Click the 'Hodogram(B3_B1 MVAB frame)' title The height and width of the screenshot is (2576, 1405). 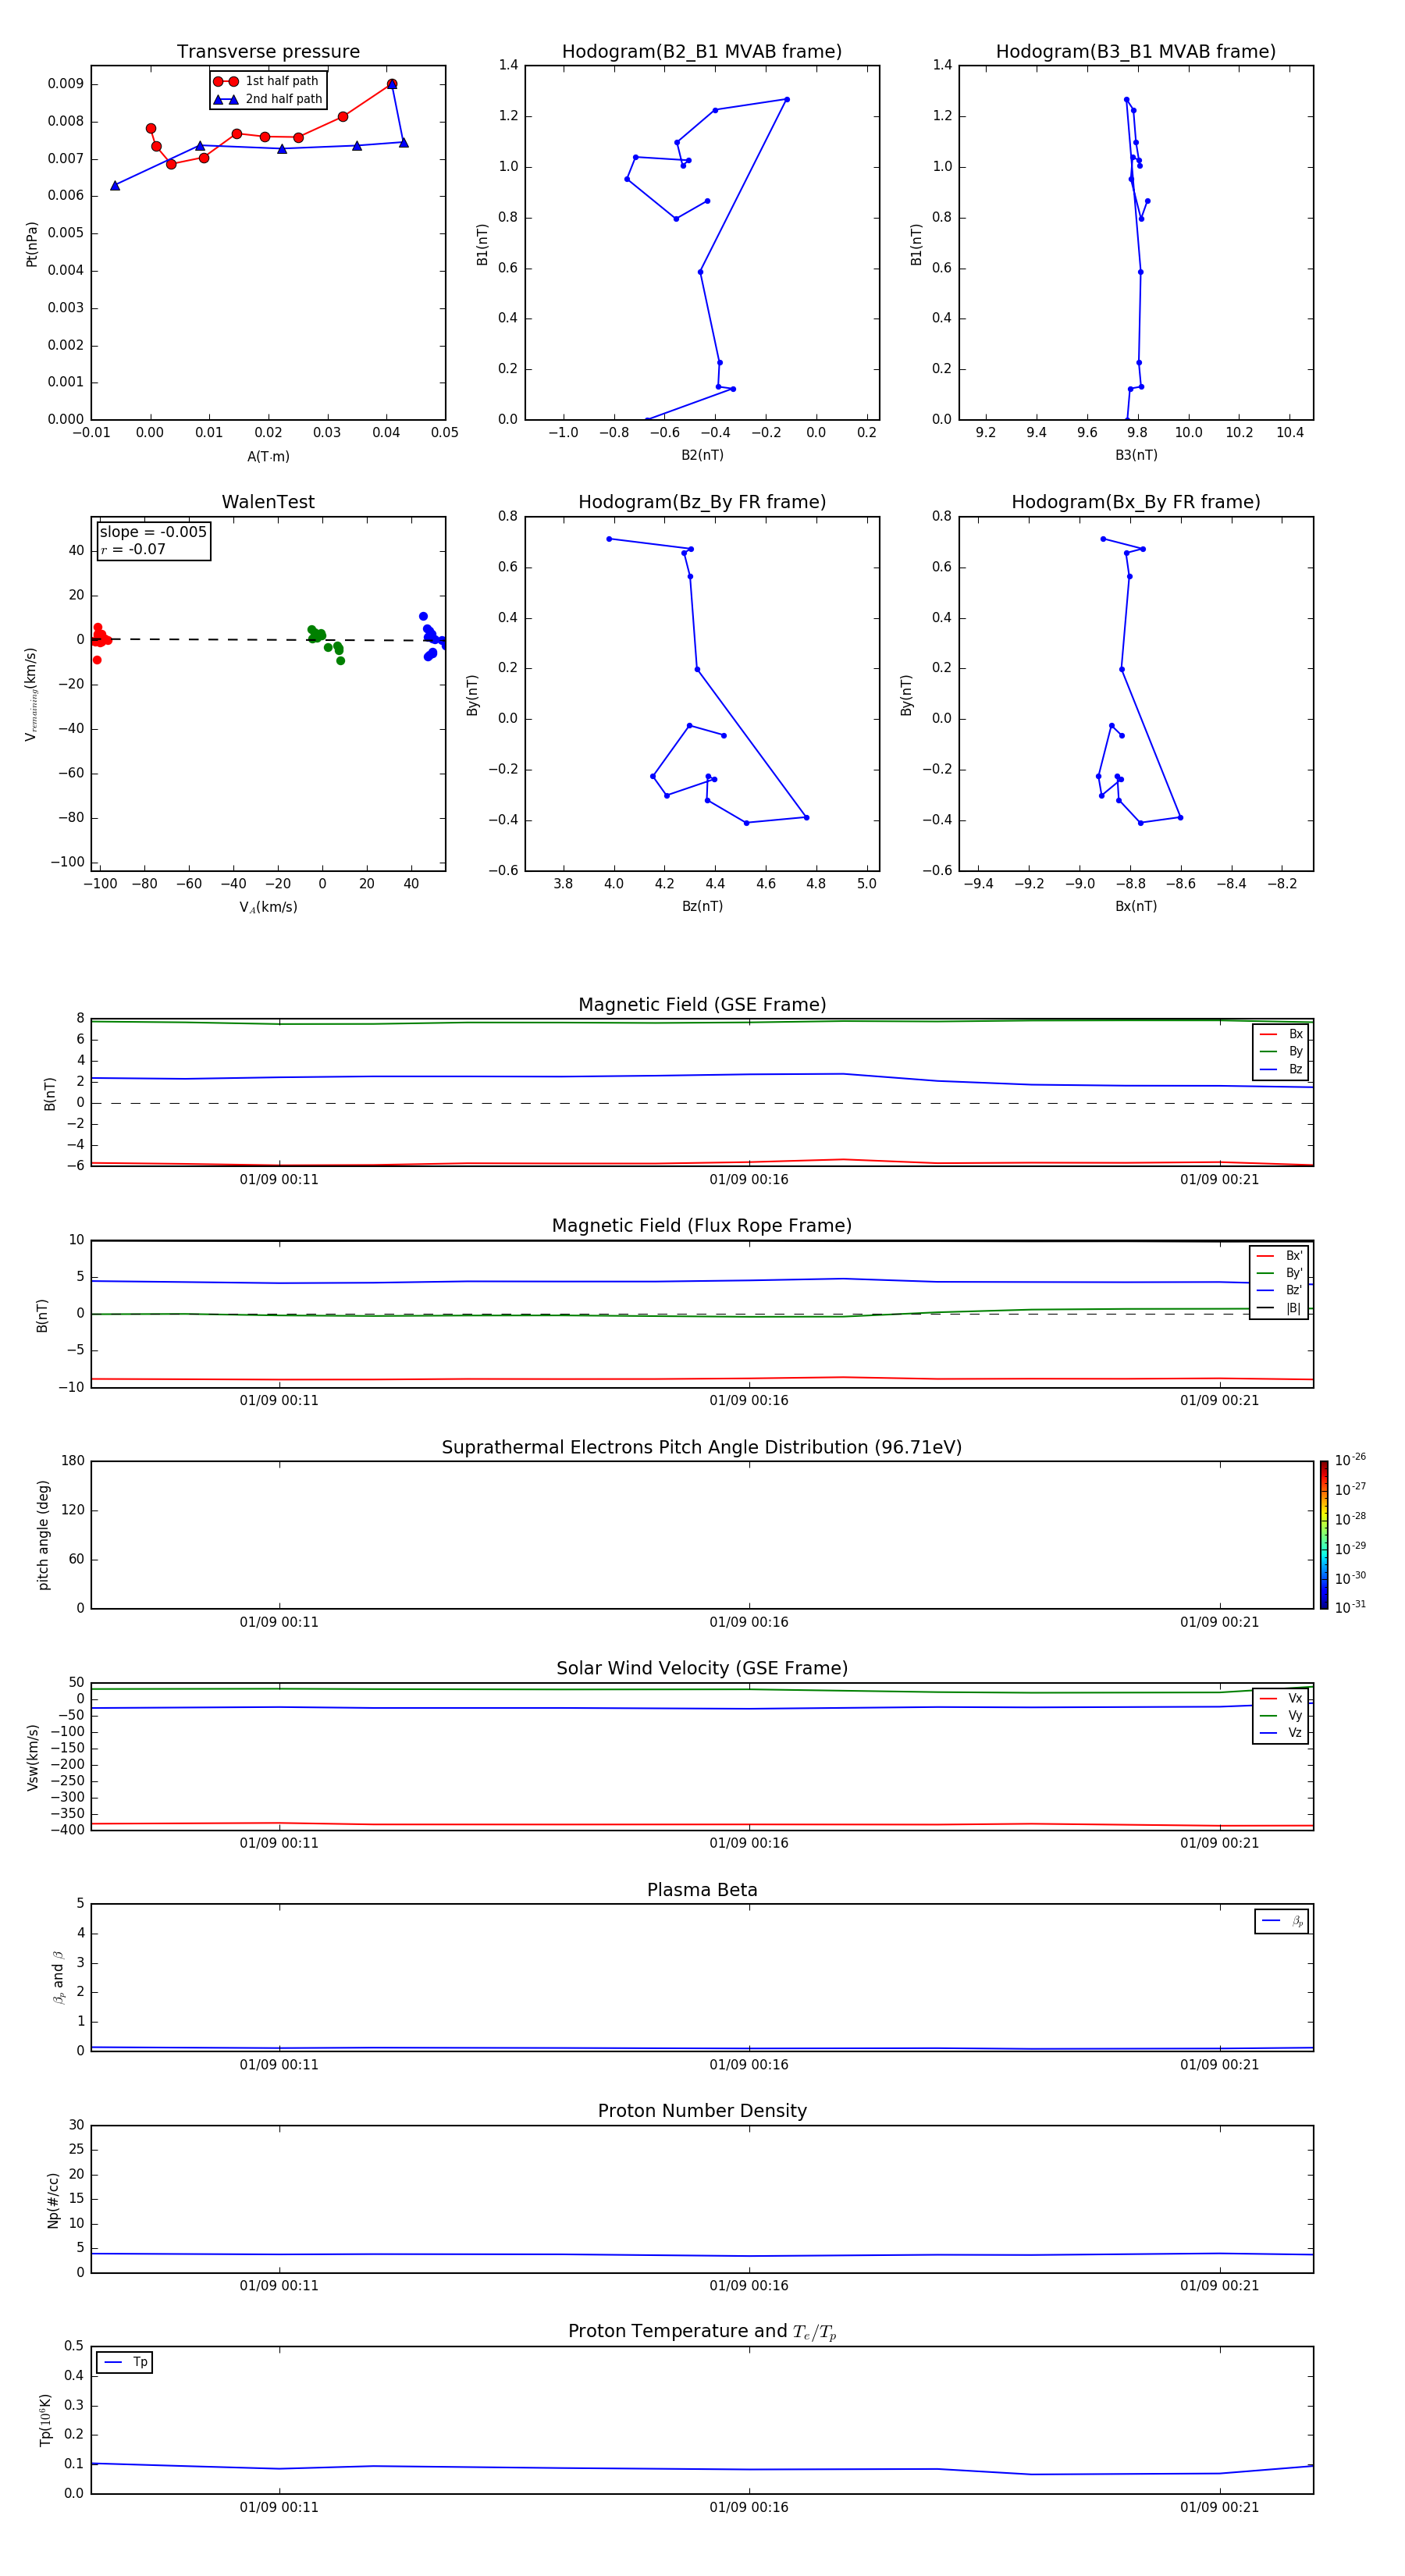1136,52
